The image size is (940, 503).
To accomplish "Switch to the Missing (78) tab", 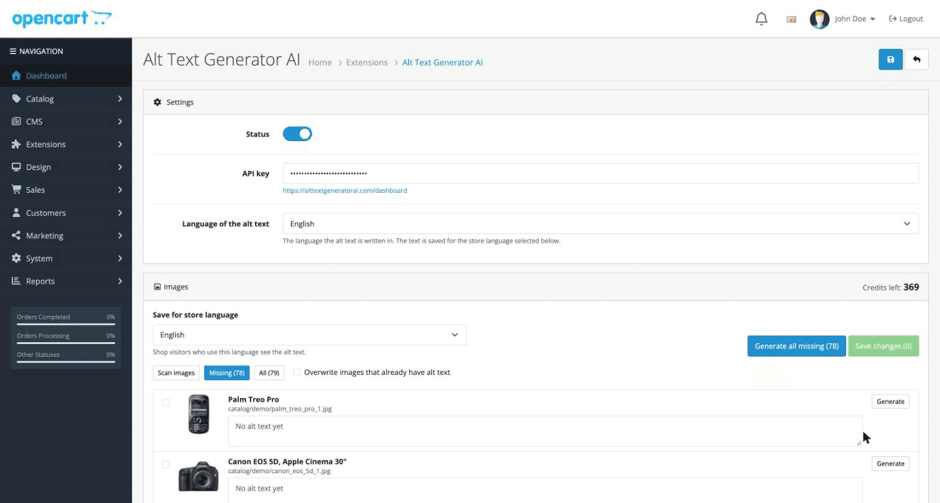I will pyautogui.click(x=227, y=373).
